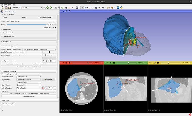Open the Transforms module green icon
Screen dimensions: 192x116
(x=62, y=7)
